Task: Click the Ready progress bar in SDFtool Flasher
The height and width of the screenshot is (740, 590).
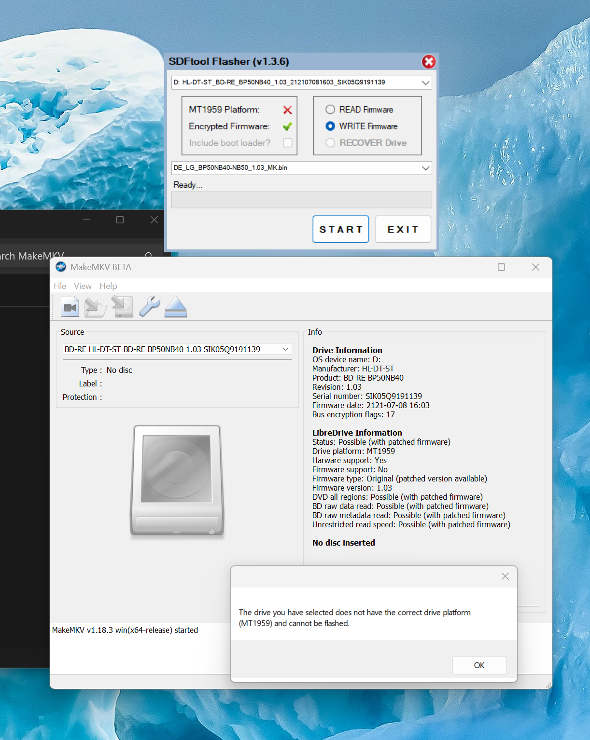Action: pyautogui.click(x=301, y=200)
